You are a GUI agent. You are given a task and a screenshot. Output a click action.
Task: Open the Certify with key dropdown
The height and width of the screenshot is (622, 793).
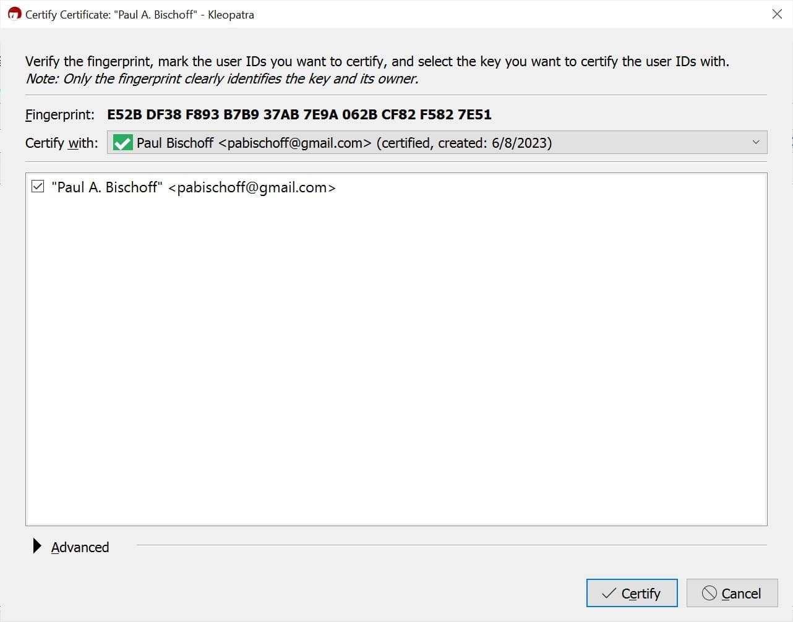click(x=437, y=142)
